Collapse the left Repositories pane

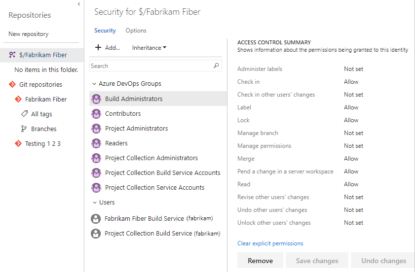[x=79, y=4]
